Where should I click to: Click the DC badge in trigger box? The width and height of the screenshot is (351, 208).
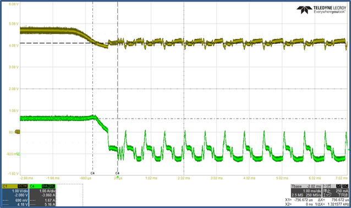(345, 186)
